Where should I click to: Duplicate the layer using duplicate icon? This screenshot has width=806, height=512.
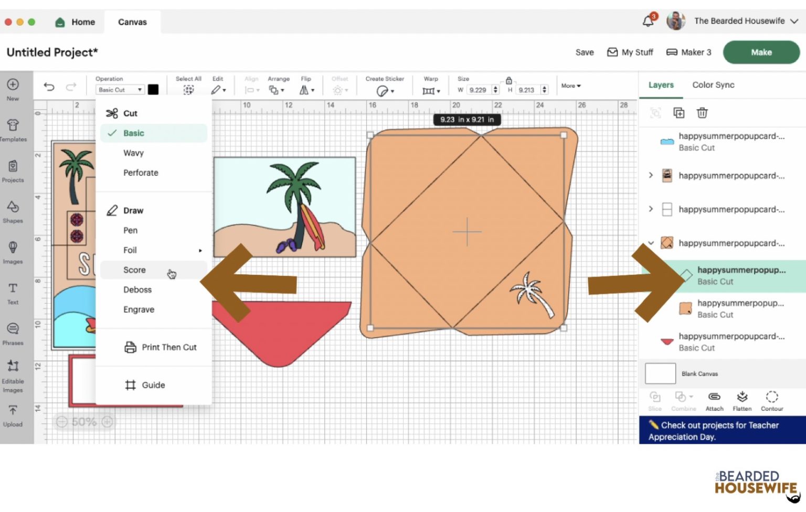point(678,113)
